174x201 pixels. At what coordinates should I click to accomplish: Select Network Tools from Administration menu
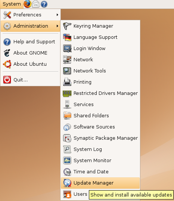click(x=100, y=71)
